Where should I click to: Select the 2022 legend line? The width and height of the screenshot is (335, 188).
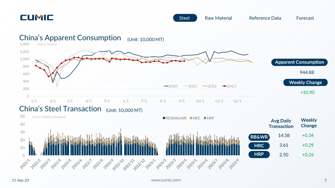205,86
